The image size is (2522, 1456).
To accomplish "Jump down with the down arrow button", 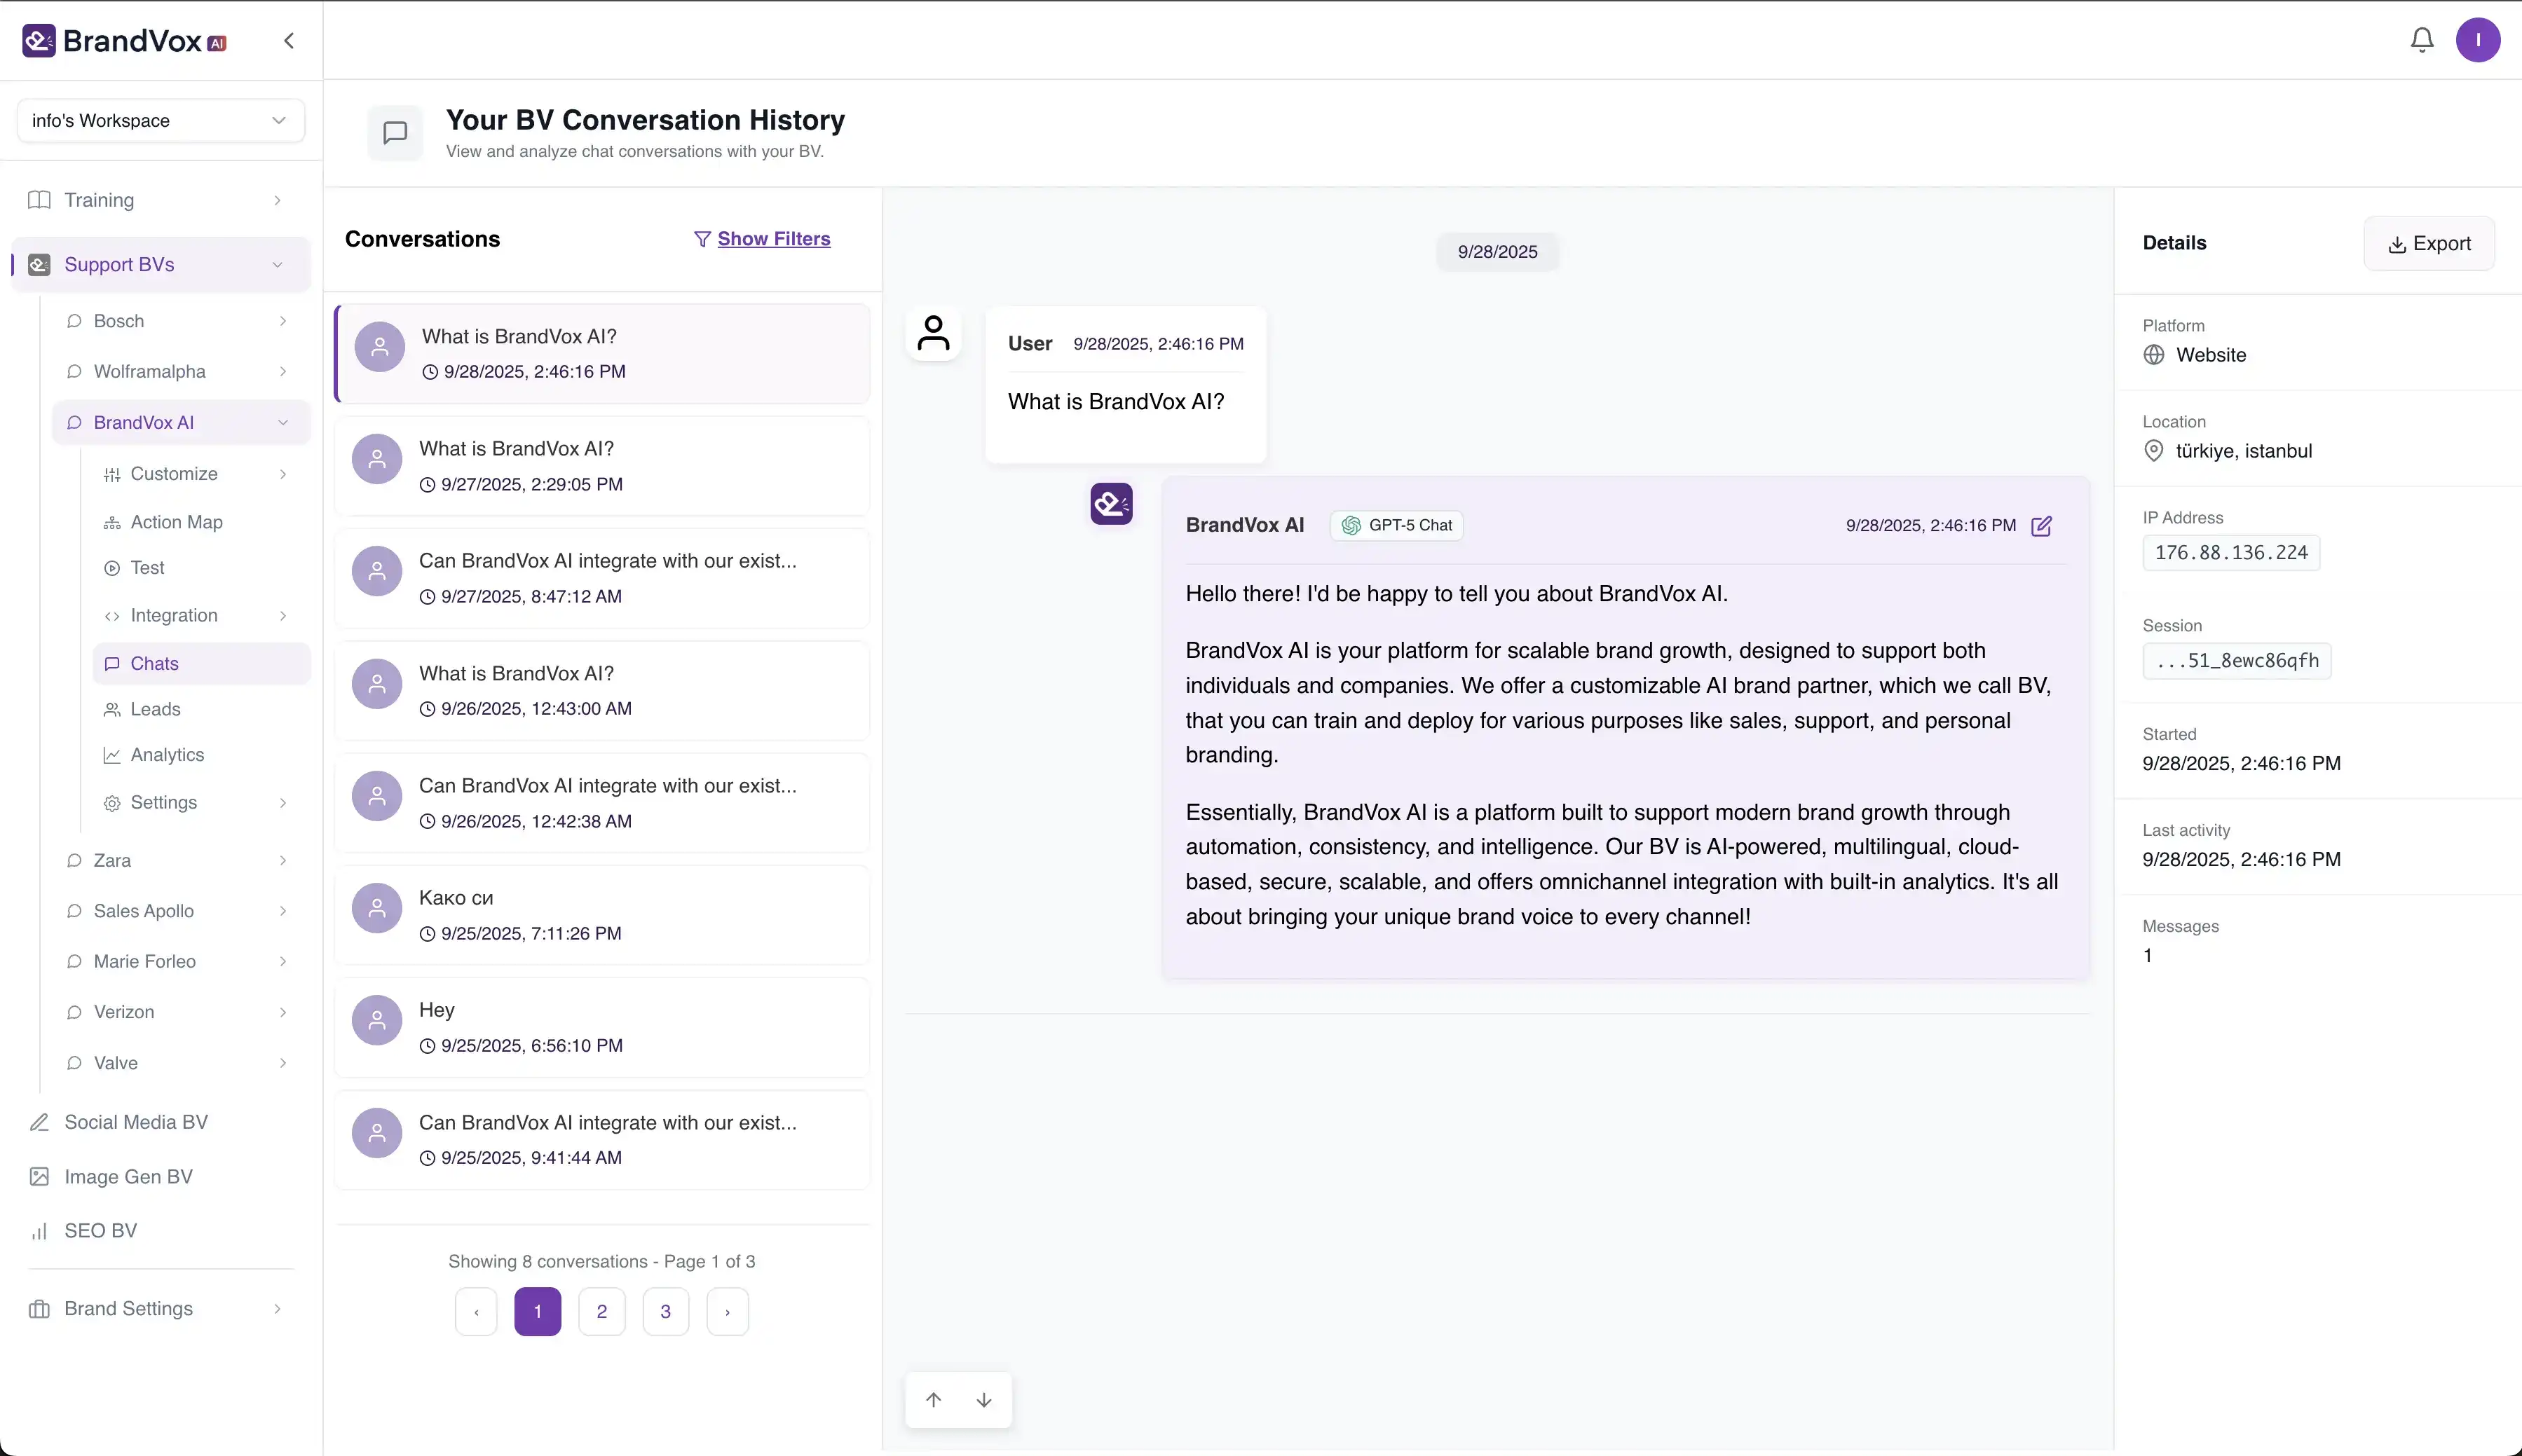I will 983,1399.
